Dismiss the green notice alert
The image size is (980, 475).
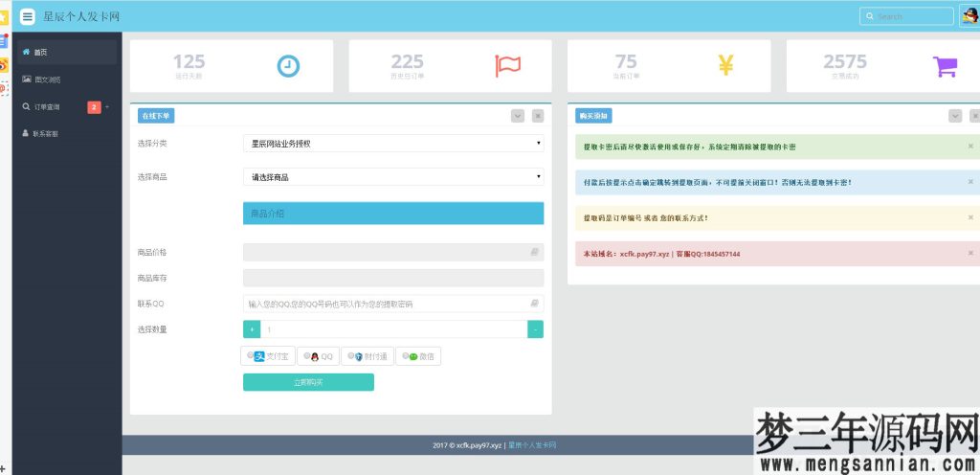(969, 146)
